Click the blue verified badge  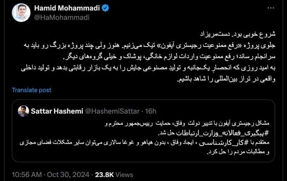pos(96,8)
